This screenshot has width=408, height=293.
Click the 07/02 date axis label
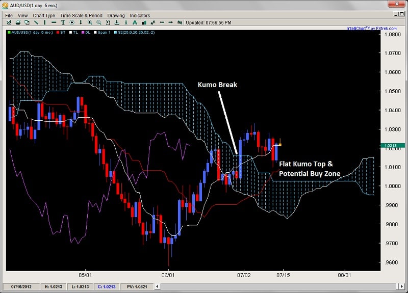click(244, 275)
